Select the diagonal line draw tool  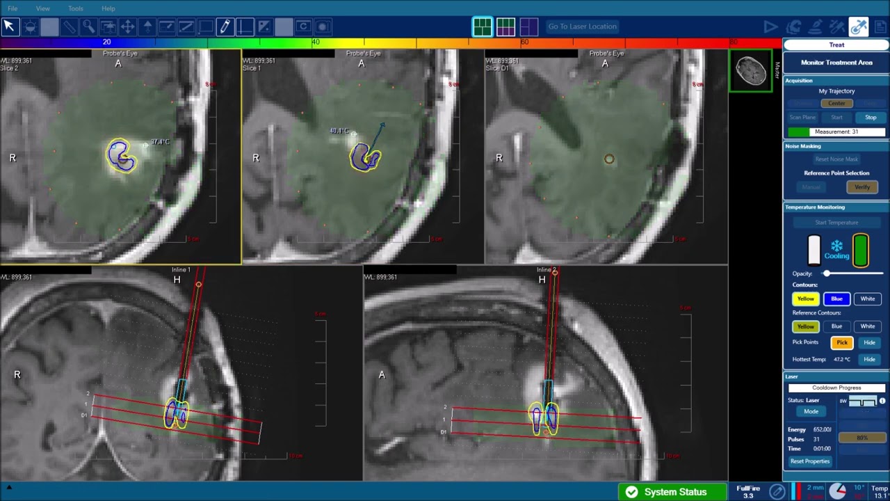tap(186, 26)
